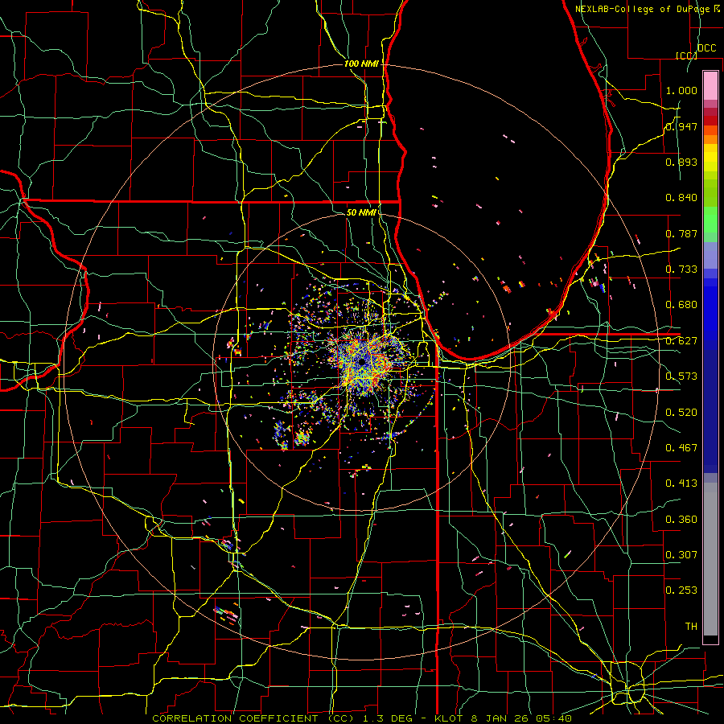Click the TH threshold legend label

coord(691,627)
